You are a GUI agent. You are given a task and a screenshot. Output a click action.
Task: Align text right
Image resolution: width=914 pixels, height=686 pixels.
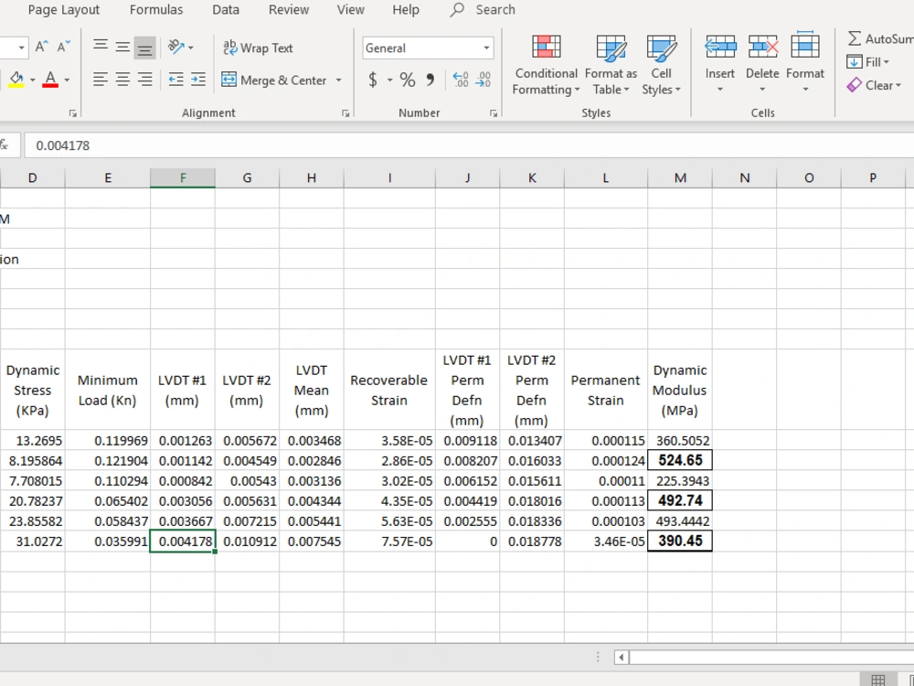pos(144,80)
